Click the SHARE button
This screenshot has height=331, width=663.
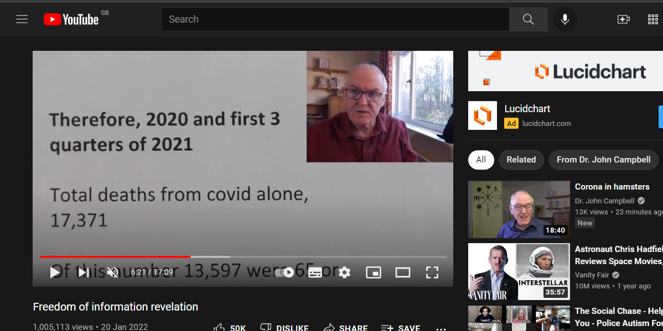coord(345,328)
